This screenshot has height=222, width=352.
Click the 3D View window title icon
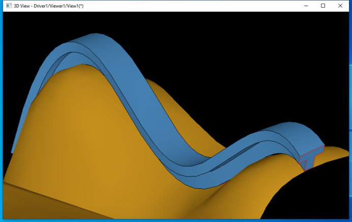tap(9, 6)
